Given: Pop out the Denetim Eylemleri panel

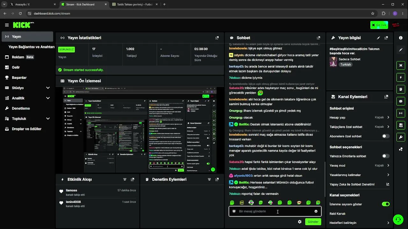Looking at the screenshot, I should pos(217,179).
